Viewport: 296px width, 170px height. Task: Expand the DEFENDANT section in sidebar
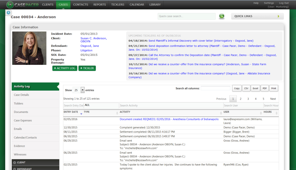coord(35,168)
